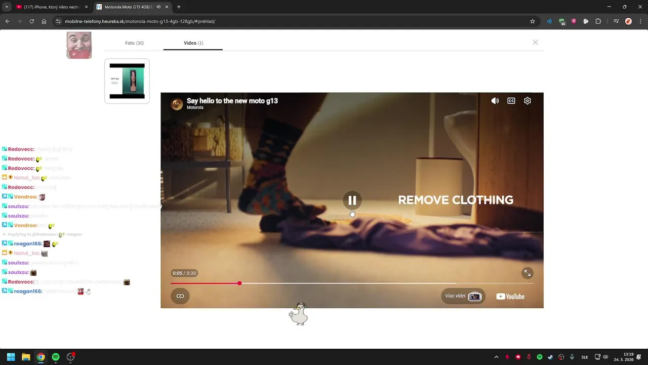Click the duck mascot overlay below the video
The width and height of the screenshot is (648, 365).
298,314
